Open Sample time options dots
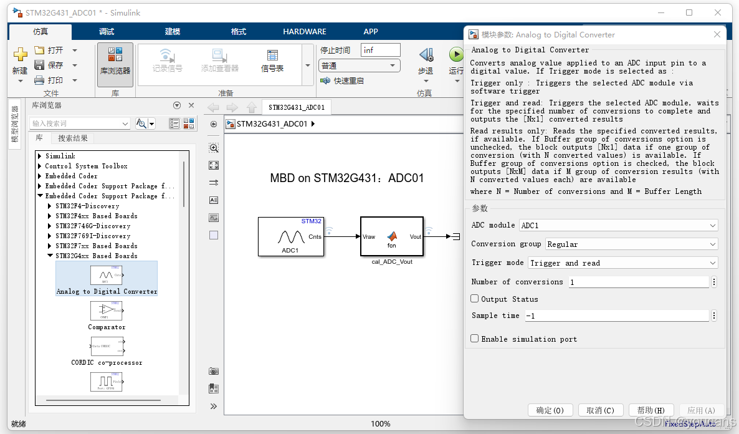 [714, 316]
